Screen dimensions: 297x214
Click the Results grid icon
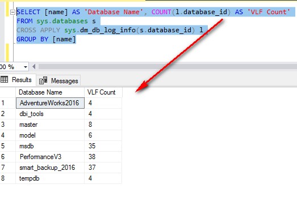(x=4, y=79)
